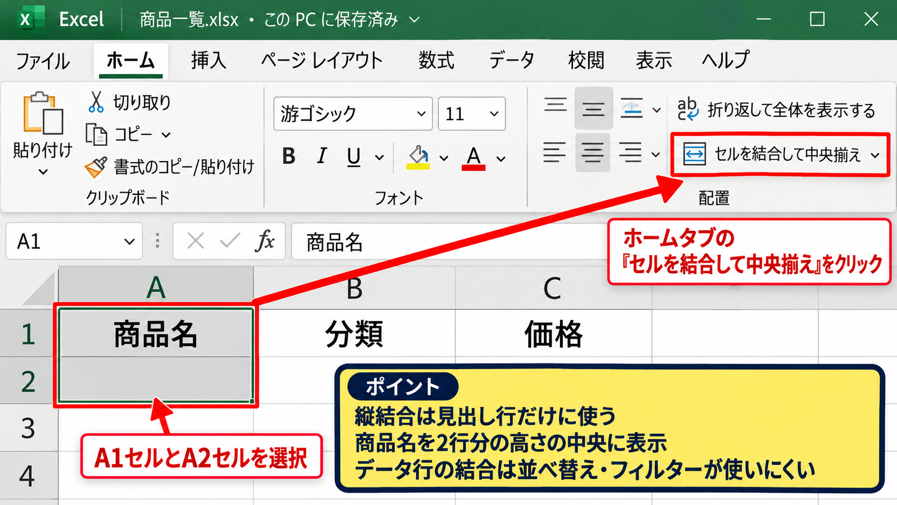Apply the red font color A

(473, 158)
